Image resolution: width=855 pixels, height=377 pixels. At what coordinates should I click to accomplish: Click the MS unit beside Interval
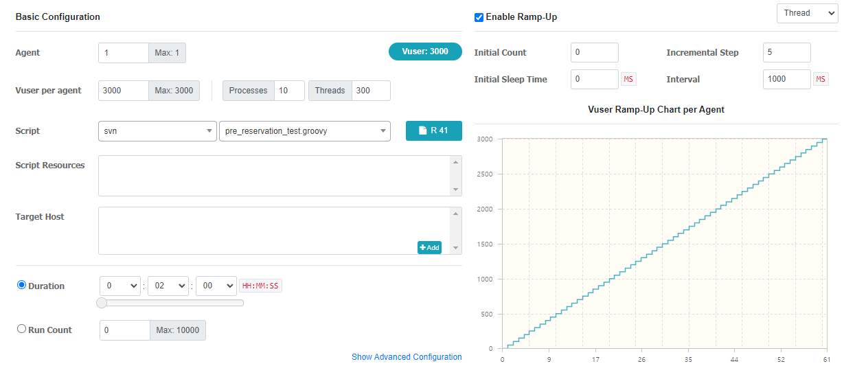[x=821, y=80]
